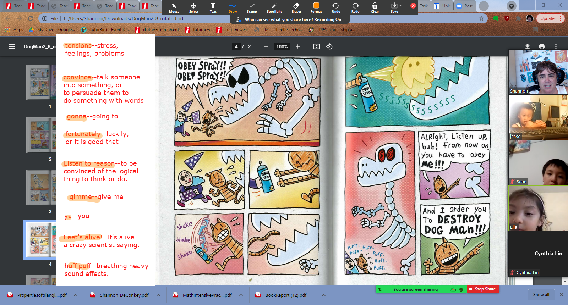
Task: Zoom in the PDF with plus button
Action: tap(298, 46)
